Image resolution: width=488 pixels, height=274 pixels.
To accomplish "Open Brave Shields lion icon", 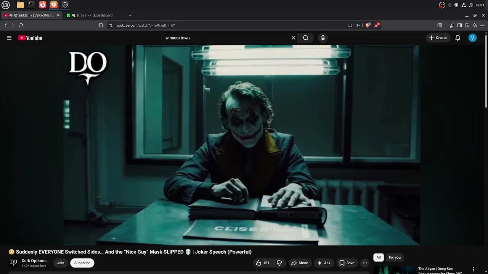I will click(368, 25).
